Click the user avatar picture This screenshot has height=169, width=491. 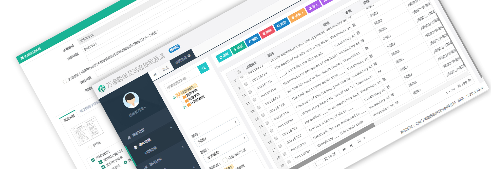tap(131, 100)
